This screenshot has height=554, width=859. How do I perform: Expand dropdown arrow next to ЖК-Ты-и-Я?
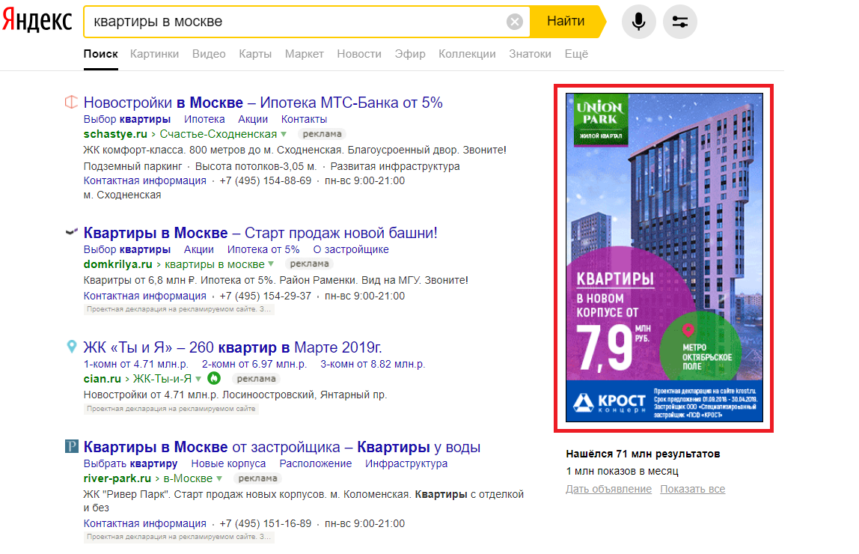point(198,379)
